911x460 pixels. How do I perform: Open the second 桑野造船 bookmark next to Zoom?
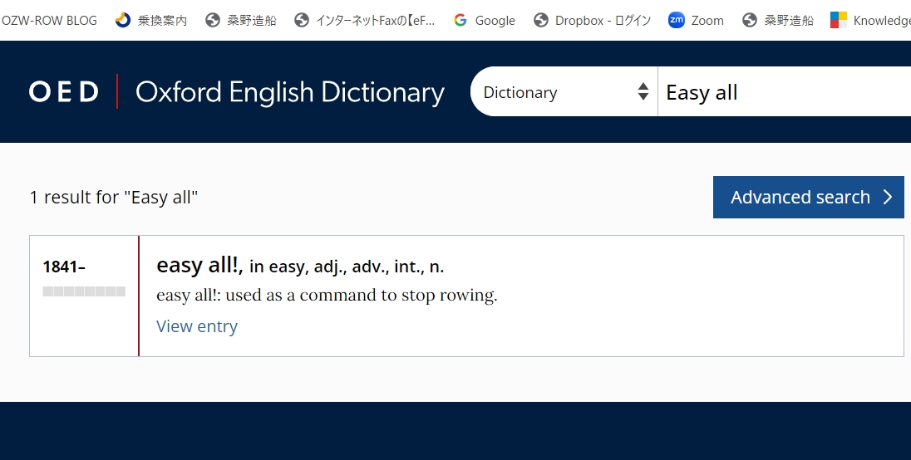click(777, 20)
